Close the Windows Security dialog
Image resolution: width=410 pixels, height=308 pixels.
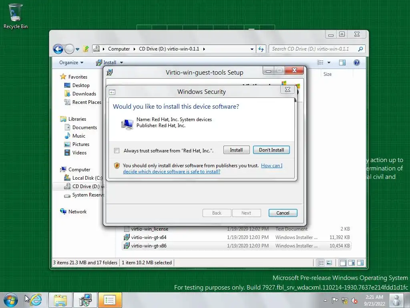click(x=287, y=89)
